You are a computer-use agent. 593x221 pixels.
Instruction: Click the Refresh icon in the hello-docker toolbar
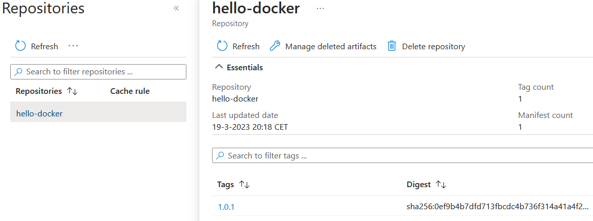point(222,46)
